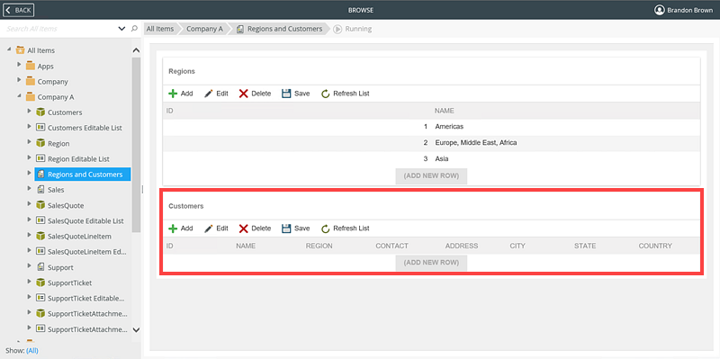Focus the Search All Items field

(59, 29)
